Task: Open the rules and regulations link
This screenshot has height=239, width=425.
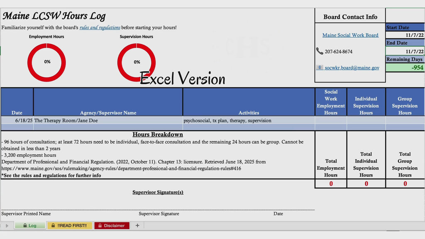Action: click(x=100, y=28)
